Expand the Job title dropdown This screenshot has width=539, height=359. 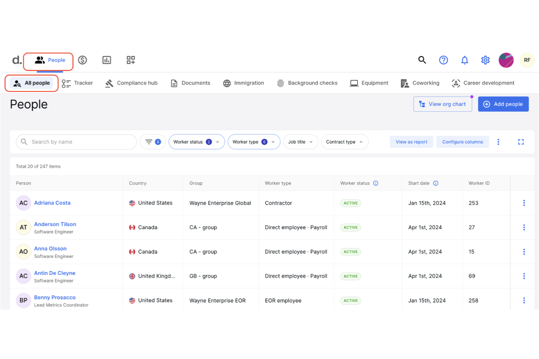[300, 142]
